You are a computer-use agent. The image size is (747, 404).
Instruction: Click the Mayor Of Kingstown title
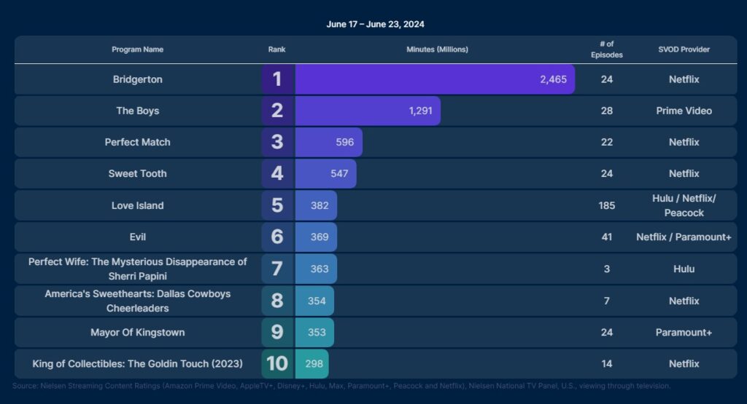tap(137, 332)
